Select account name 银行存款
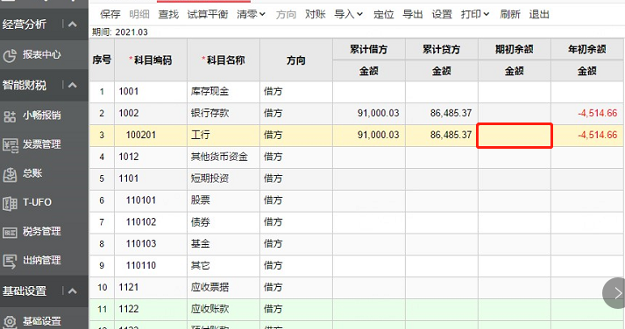 [x=210, y=114]
